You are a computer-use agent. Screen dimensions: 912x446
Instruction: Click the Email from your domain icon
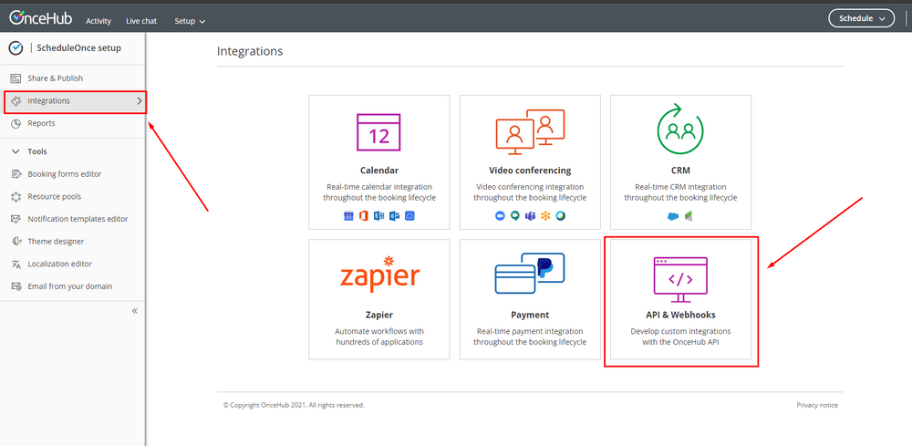(16, 286)
